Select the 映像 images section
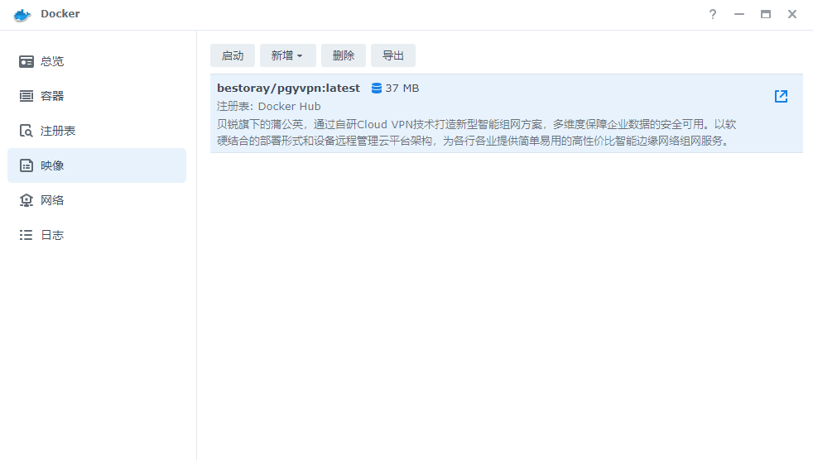The image size is (813, 460). coord(96,165)
